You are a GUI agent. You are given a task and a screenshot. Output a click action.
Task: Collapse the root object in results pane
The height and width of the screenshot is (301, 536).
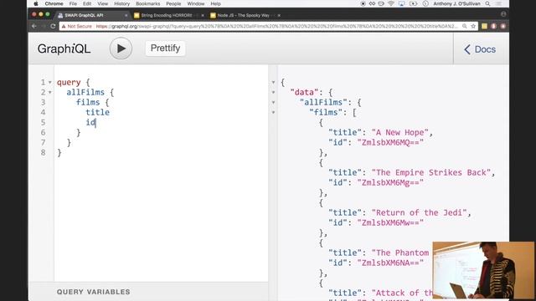coord(273,82)
